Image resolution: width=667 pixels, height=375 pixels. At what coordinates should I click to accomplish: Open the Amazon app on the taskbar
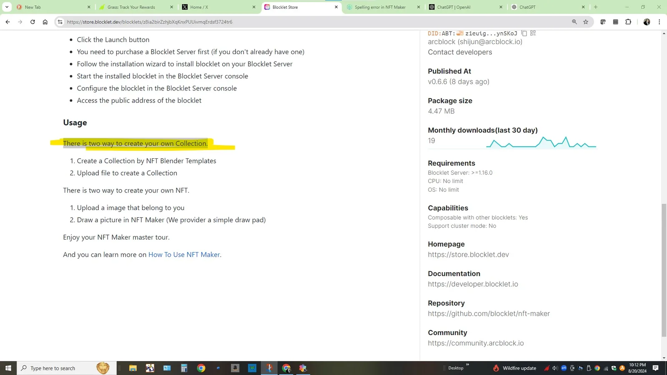pos(235,368)
